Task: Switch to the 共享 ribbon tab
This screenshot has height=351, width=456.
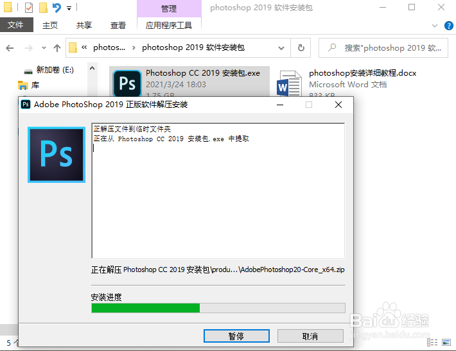Action: click(84, 25)
